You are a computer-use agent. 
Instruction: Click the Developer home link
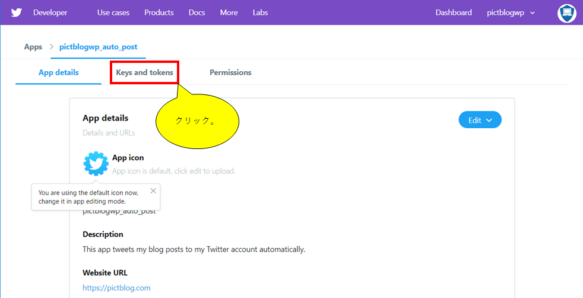point(50,12)
